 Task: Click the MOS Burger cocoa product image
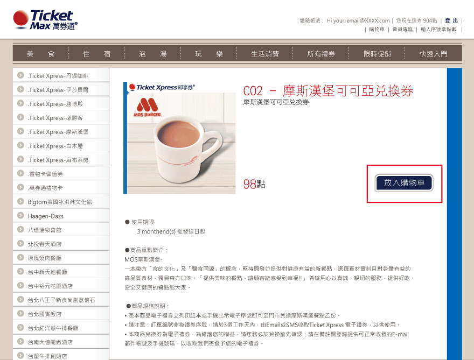click(179, 138)
